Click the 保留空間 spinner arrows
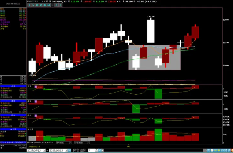This screenshot has width=233, height=153. click(x=97, y=150)
